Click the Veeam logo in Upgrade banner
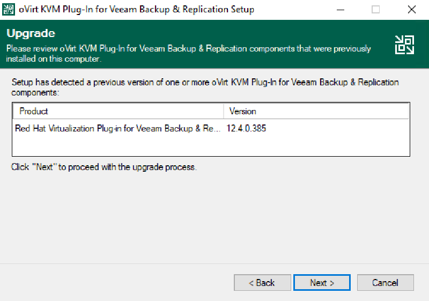Viewport: 429px width, 301px height. tap(404, 45)
